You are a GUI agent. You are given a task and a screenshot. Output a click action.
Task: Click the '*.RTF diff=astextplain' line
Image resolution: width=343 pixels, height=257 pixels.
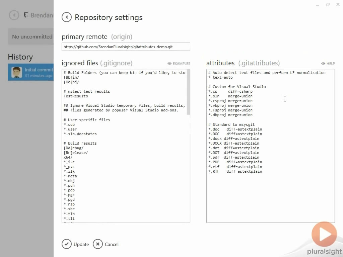click(235, 172)
